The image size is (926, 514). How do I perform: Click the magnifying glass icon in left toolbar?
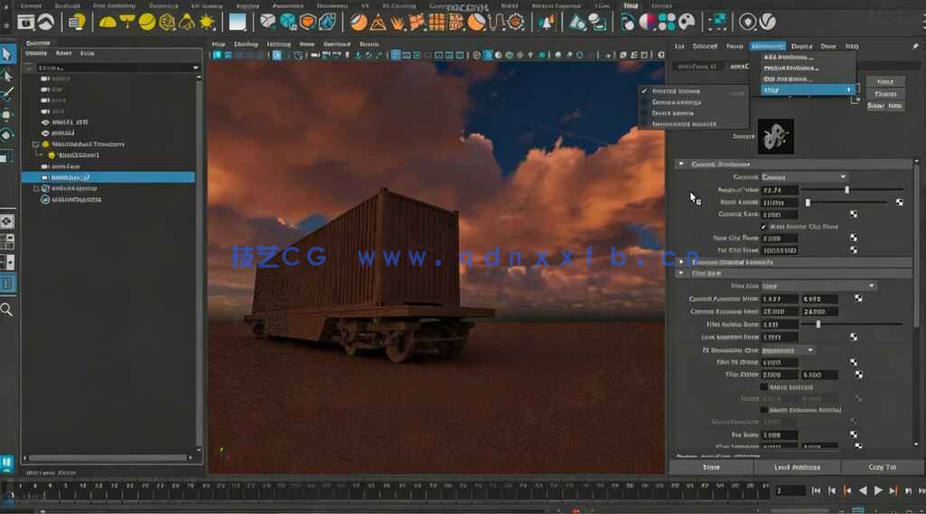click(x=7, y=309)
